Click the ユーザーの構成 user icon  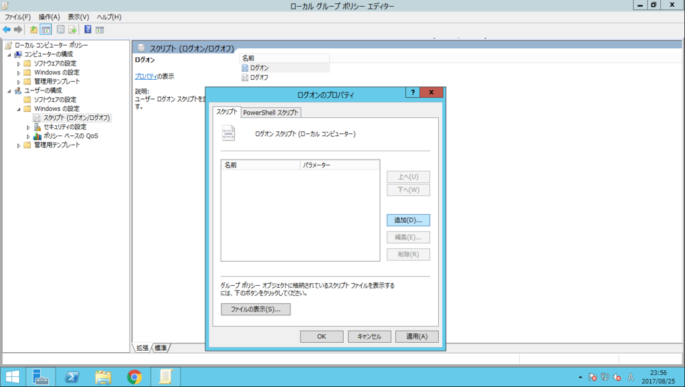[x=18, y=90]
